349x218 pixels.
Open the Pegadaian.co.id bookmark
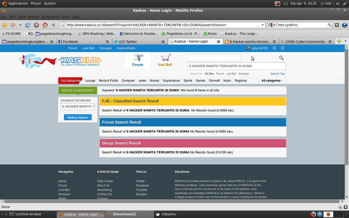[181, 34]
